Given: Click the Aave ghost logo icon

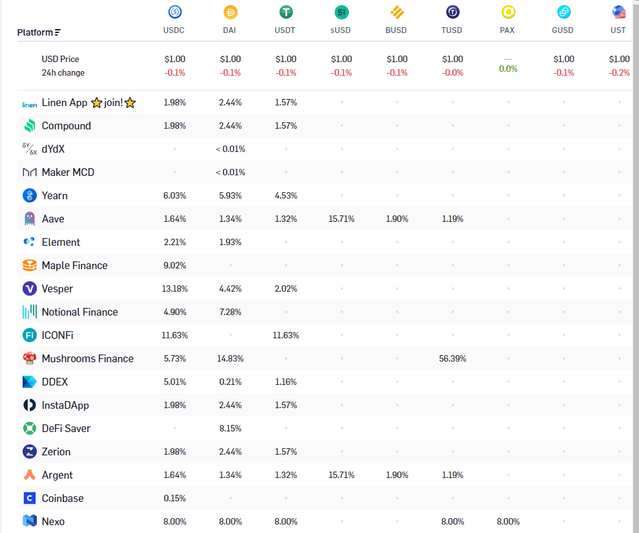Looking at the screenshot, I should (x=29, y=219).
